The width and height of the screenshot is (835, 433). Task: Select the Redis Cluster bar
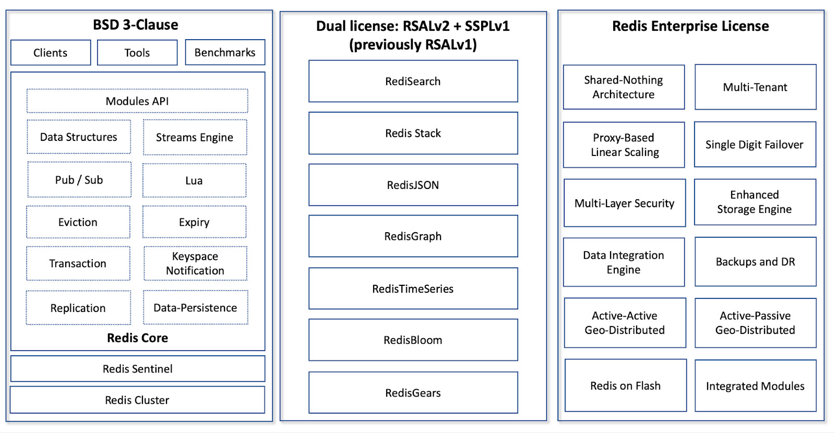point(137,400)
